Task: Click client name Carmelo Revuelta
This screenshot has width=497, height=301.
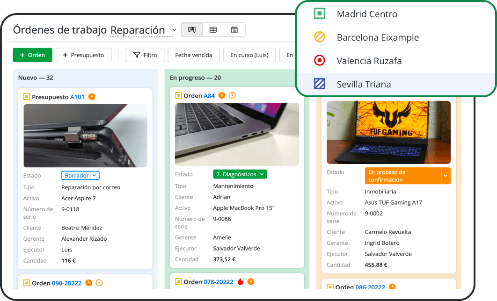Action: tap(388, 232)
